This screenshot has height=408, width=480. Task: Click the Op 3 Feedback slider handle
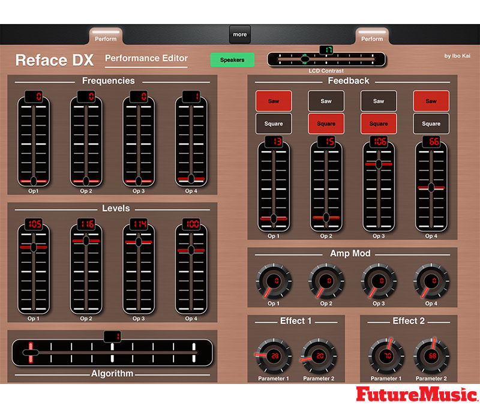(x=379, y=164)
